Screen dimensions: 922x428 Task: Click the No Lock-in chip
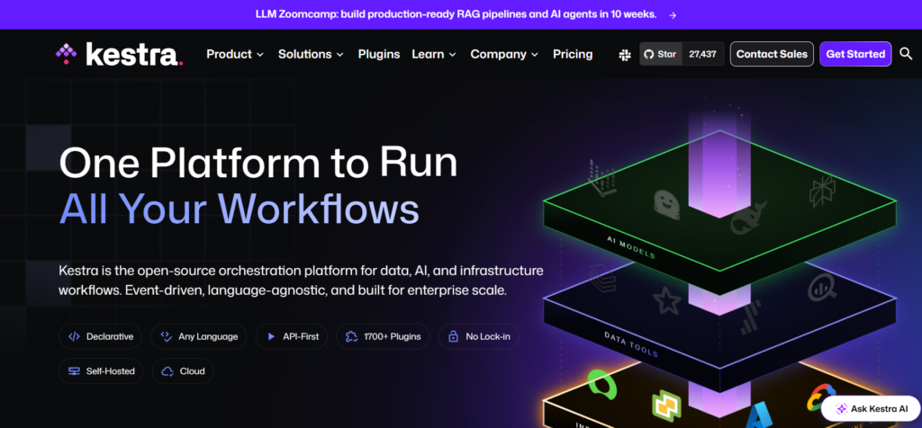(479, 336)
